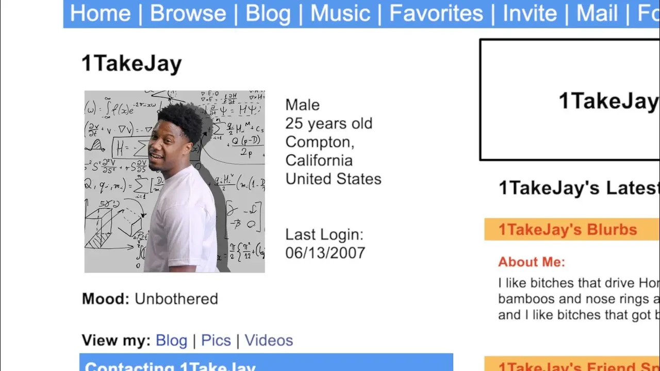Go to Browse in the navigation bar
This screenshot has height=371, width=660.
(x=188, y=13)
